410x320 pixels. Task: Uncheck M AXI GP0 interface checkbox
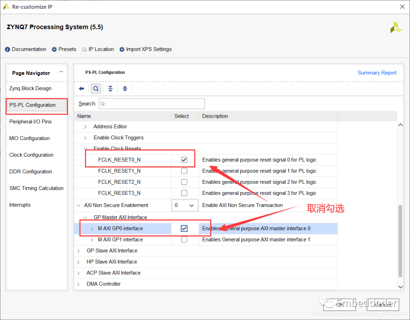click(184, 229)
